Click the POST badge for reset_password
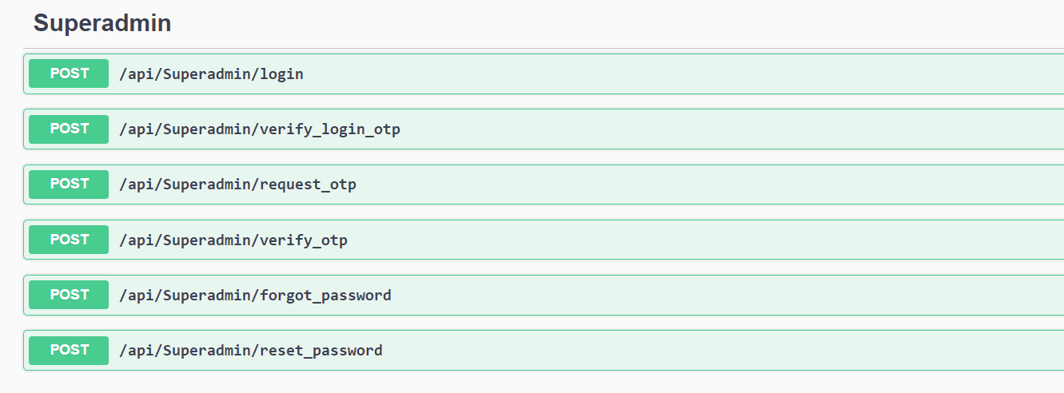Screen dimensions: 1064x393 coord(69,350)
